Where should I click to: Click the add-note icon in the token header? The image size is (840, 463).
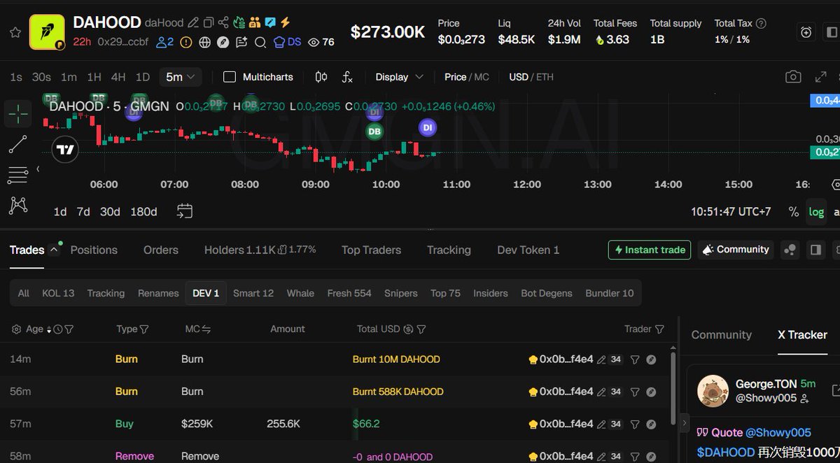(241, 42)
